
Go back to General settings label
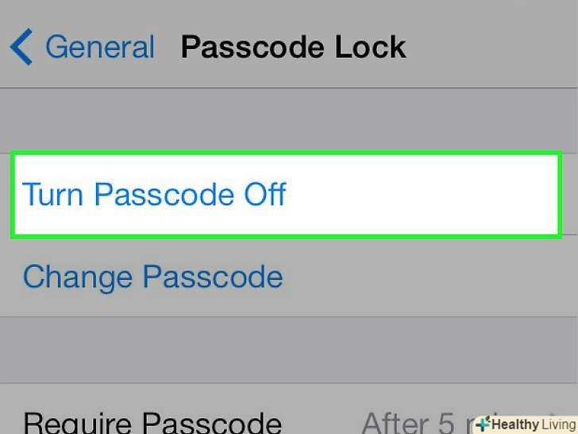(x=100, y=48)
